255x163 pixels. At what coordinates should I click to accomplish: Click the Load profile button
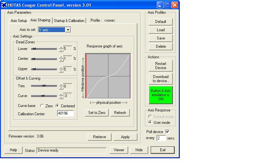tap(161, 30)
